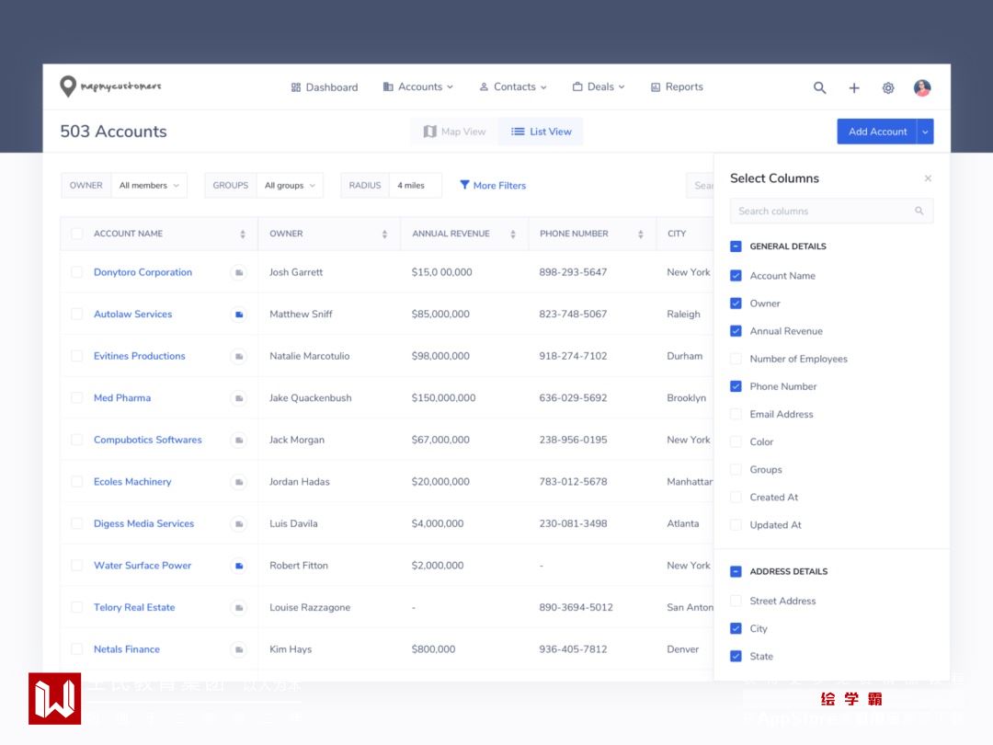Sort by Phone Number column arrows
The height and width of the screenshot is (745, 993).
[x=640, y=234]
